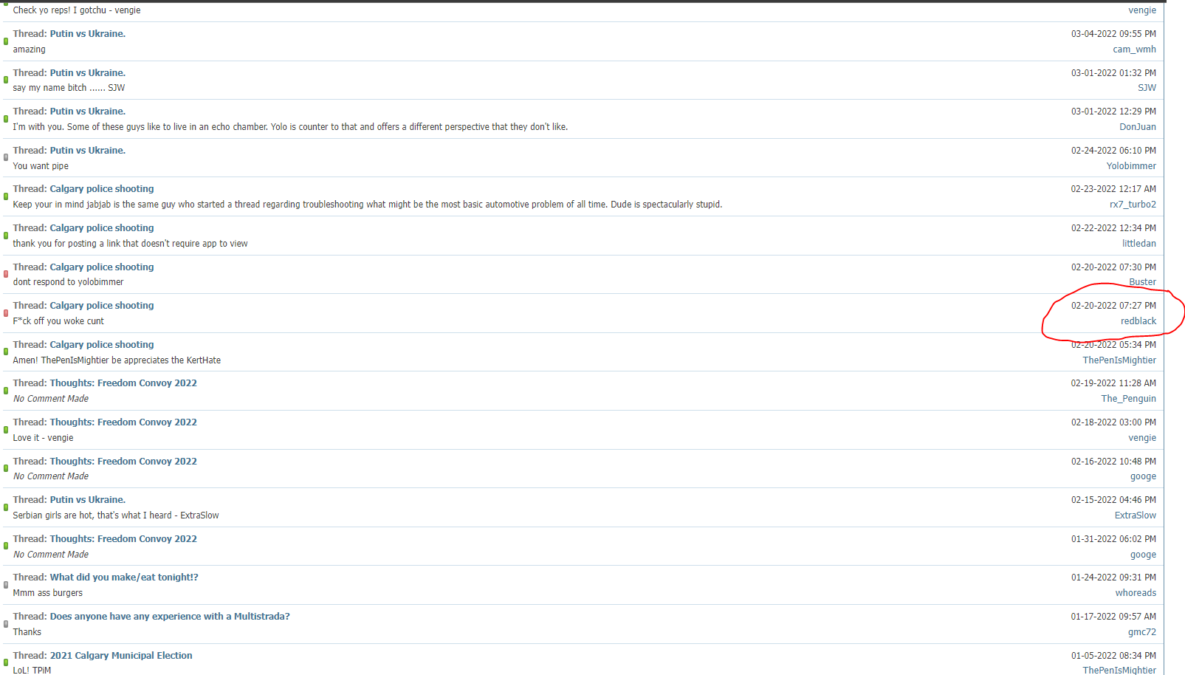Click green reputation icon beside the 'Amen!' comment

tap(6, 352)
